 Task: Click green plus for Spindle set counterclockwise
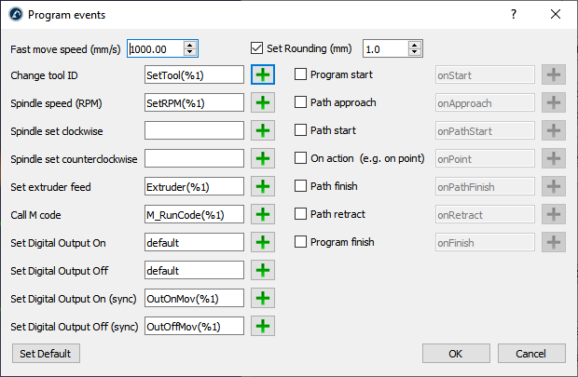264,158
